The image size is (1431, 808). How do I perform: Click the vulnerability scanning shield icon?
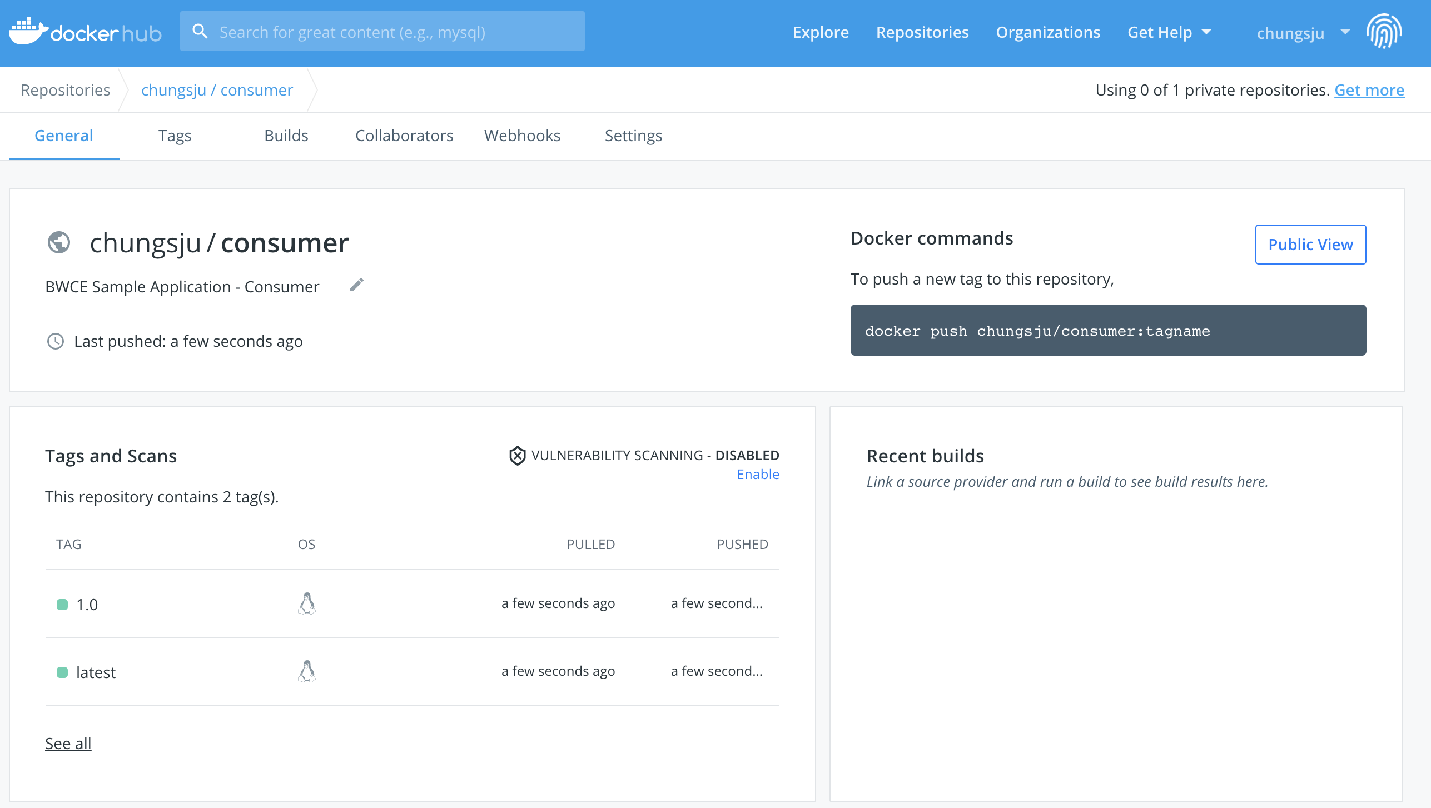517,456
